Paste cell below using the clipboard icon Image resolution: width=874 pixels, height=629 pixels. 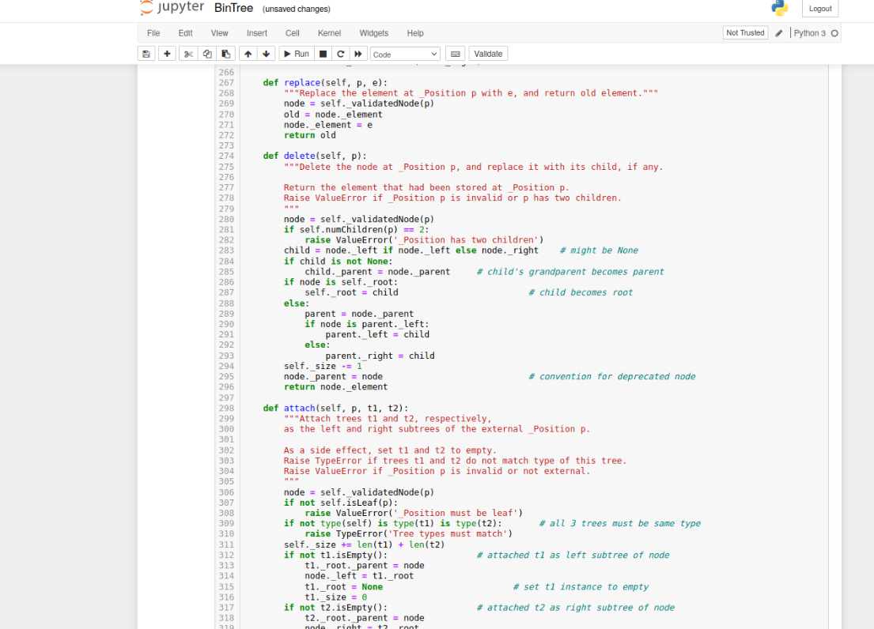(225, 53)
